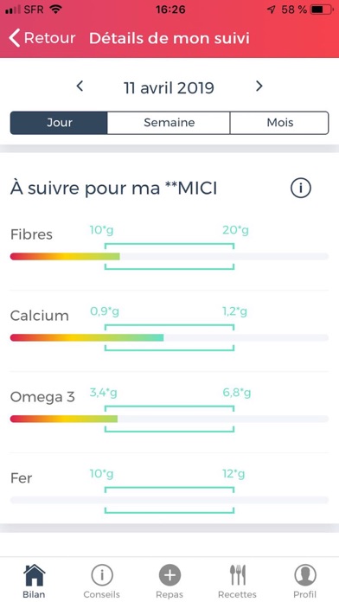
Task: Switch to Mois view
Action: [280, 123]
